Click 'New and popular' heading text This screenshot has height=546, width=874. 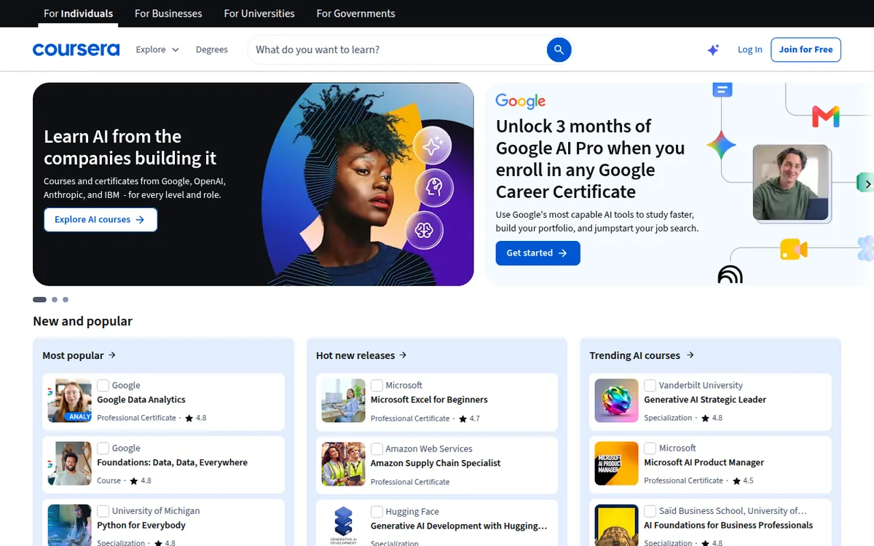coord(82,321)
